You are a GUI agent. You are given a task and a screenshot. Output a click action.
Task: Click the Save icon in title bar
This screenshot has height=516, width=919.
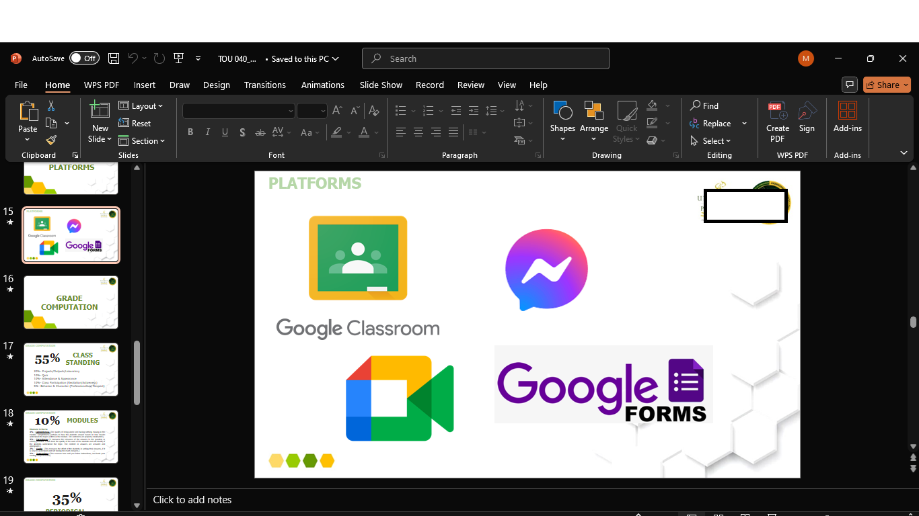(114, 58)
